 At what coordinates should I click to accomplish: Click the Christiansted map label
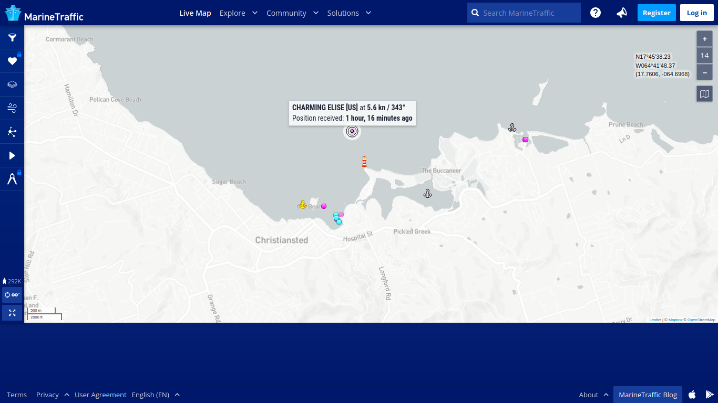tap(282, 240)
